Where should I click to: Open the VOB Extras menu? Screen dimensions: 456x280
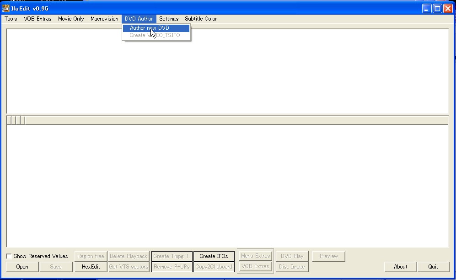click(38, 19)
